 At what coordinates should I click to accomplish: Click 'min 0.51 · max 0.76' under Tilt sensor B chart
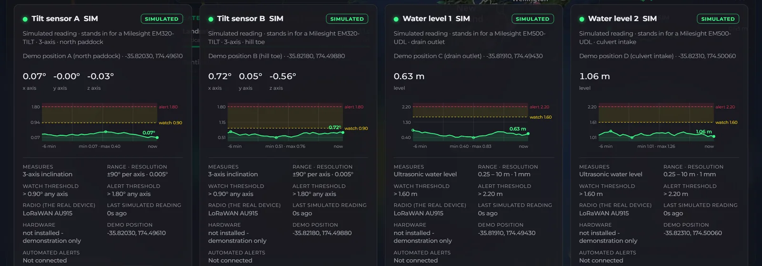(x=285, y=146)
